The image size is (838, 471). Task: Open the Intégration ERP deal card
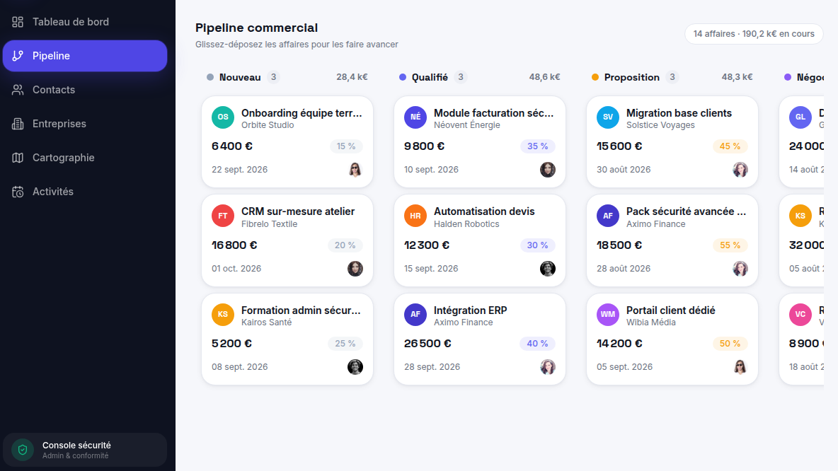click(479, 339)
